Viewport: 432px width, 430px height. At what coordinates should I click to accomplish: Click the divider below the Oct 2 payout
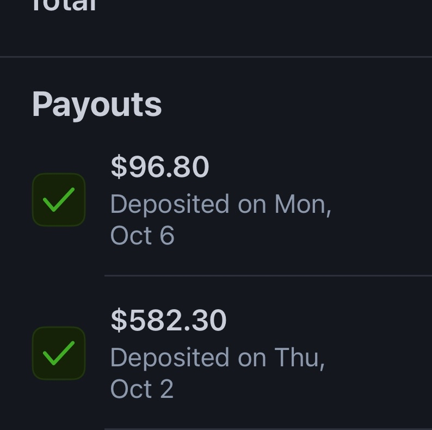(268, 428)
